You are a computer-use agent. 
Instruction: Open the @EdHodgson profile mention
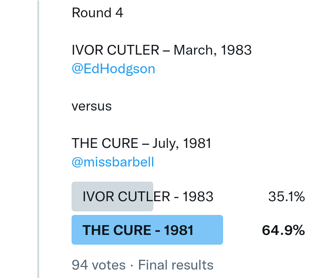pos(113,69)
